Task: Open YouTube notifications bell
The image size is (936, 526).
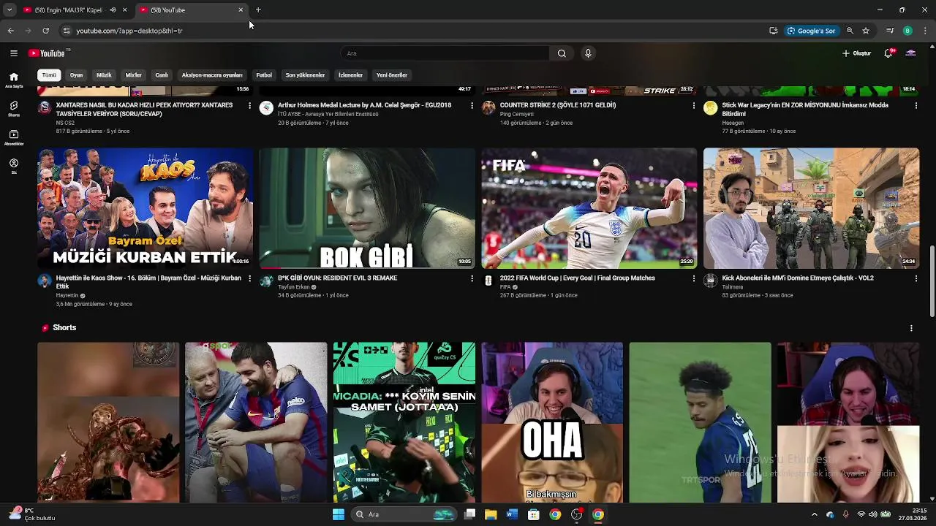Action: coord(888,53)
